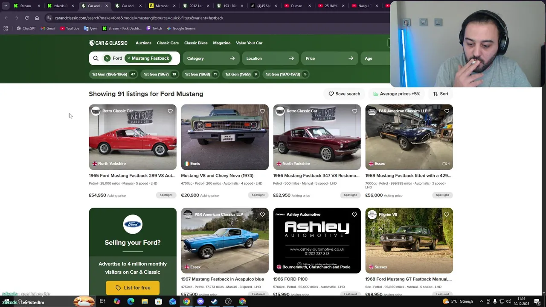
Task: Open the Classic Bikes menu
Action: tap(196, 43)
